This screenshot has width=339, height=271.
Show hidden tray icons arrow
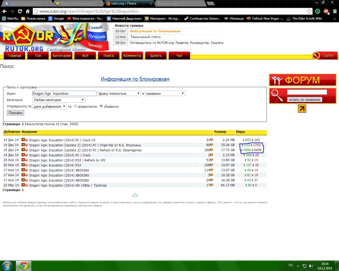(298, 266)
